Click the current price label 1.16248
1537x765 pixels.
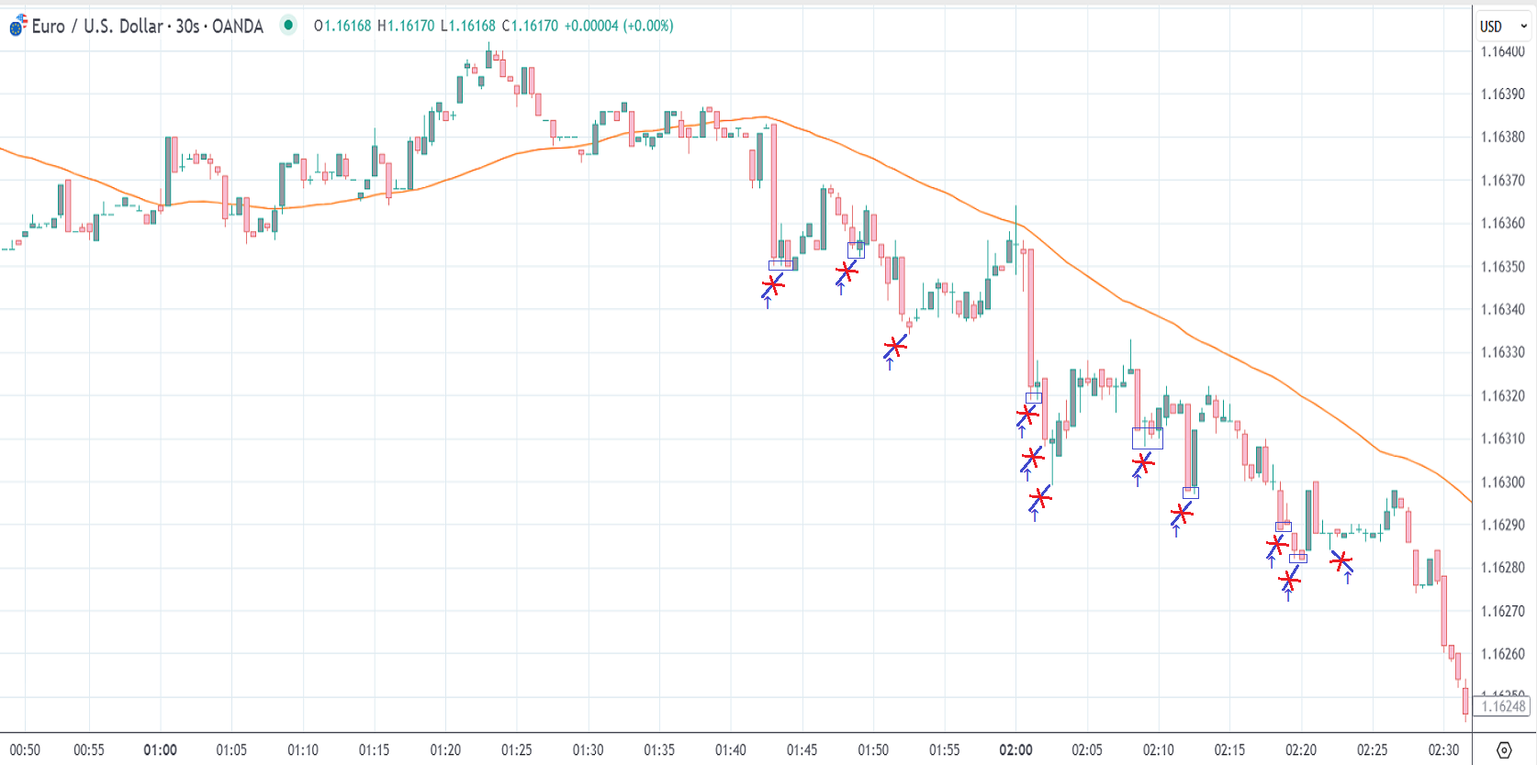point(1503,706)
